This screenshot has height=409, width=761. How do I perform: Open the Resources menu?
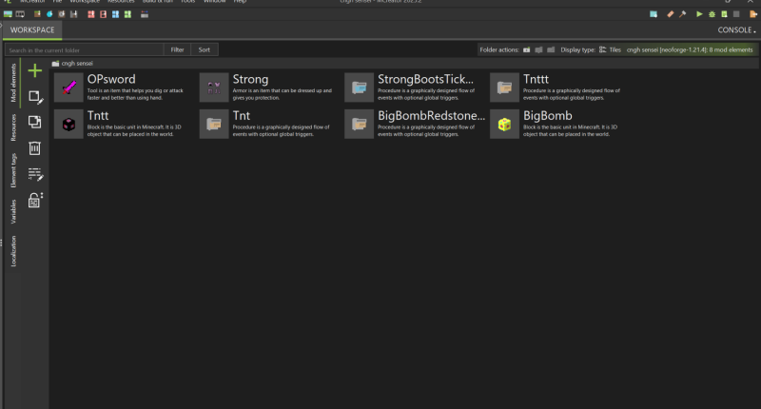pos(121,2)
